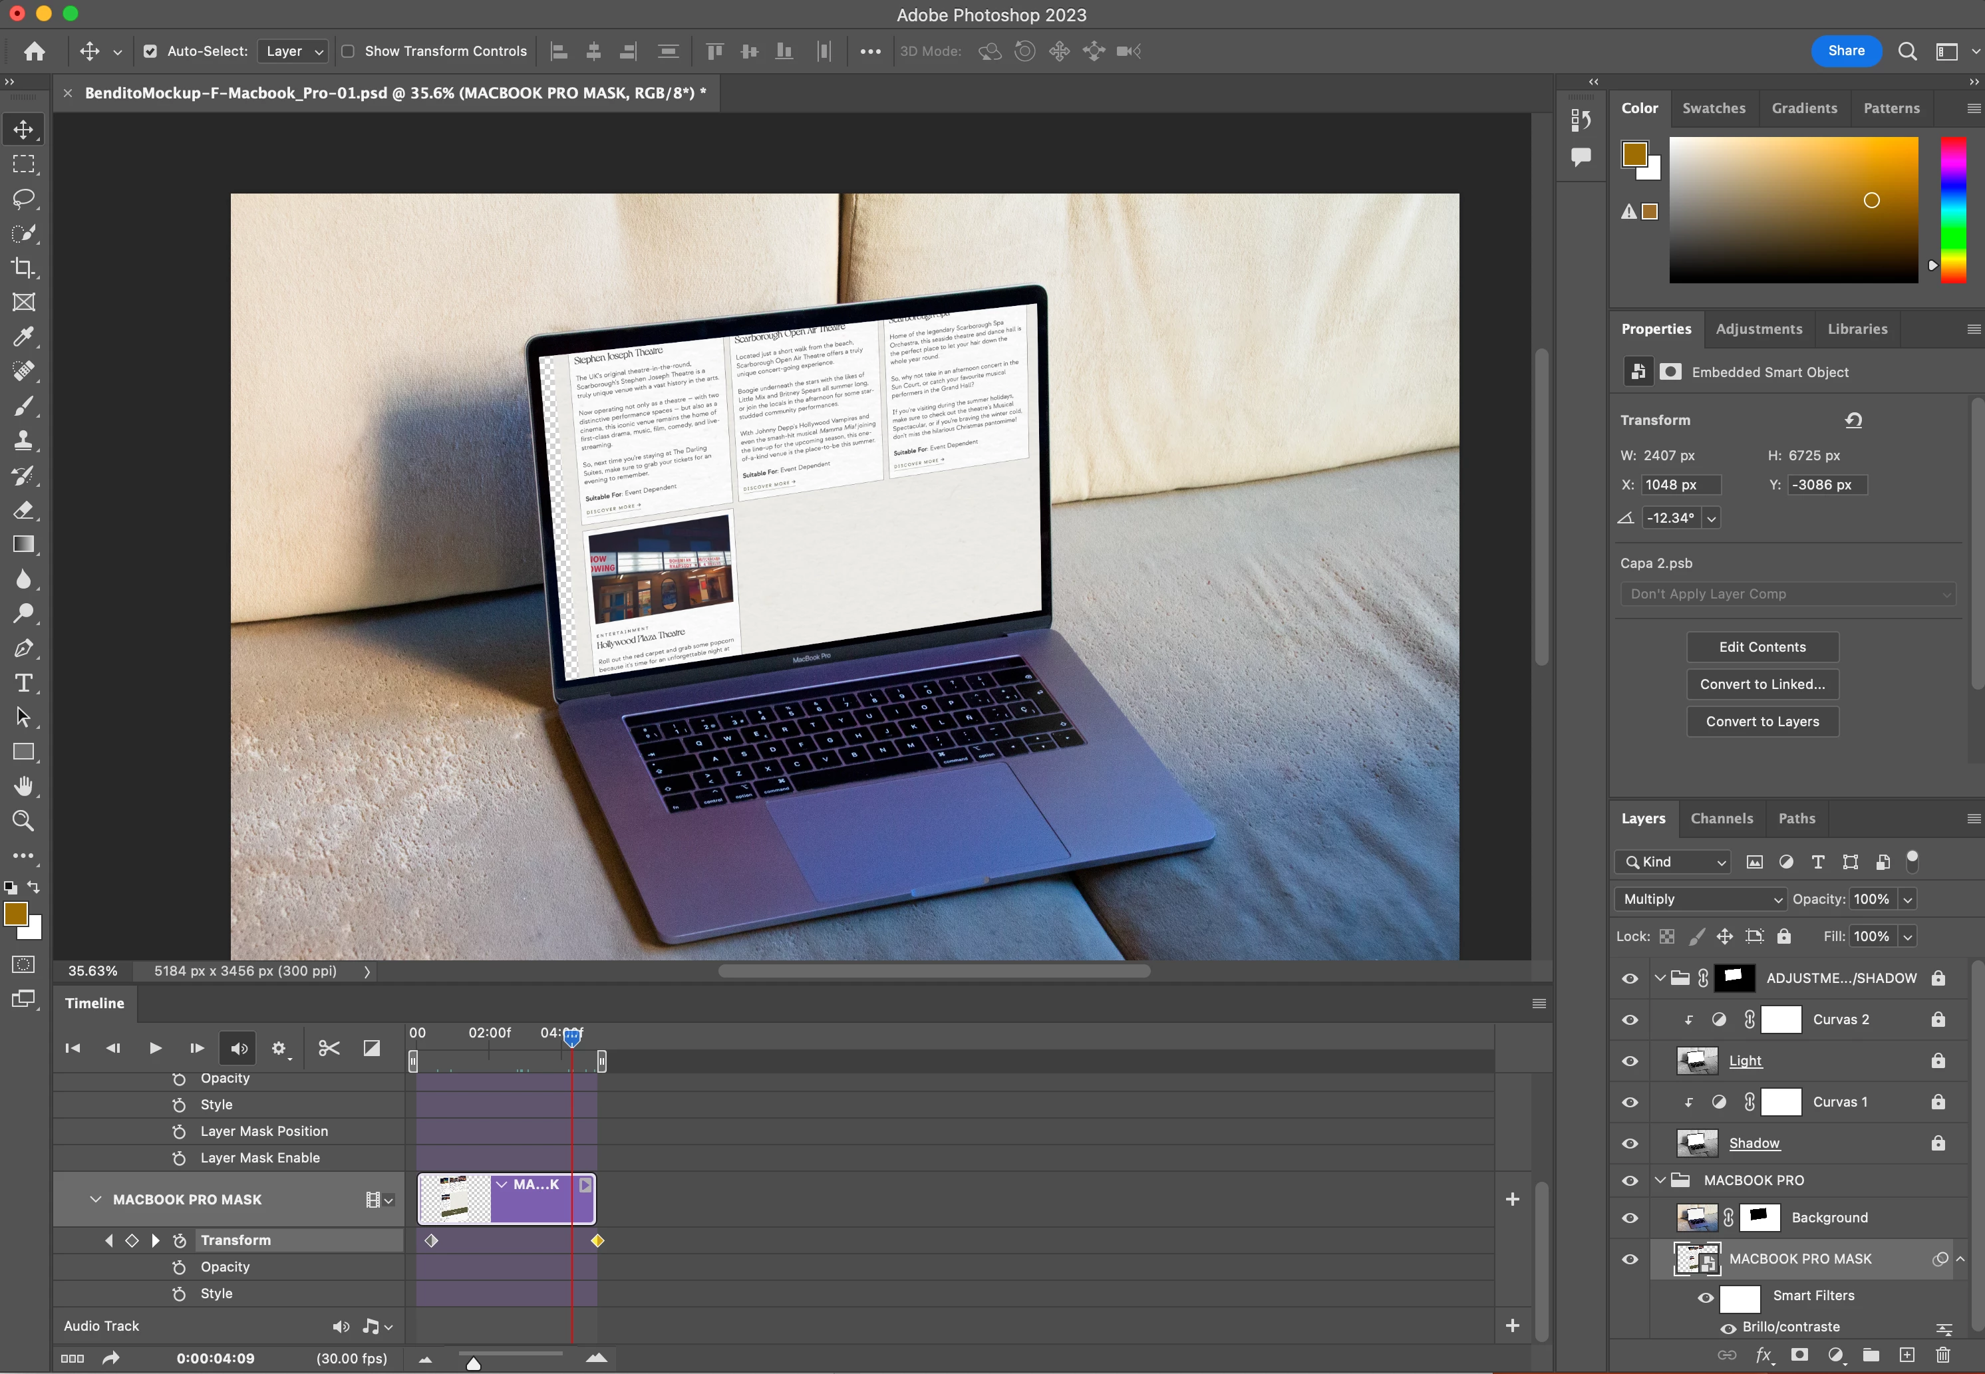Open the Auto-Select Layer dropdown
This screenshot has width=1985, height=1374.
[x=293, y=52]
